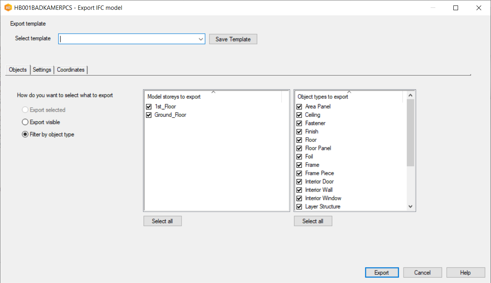Disable the Interior Door object type

[x=299, y=182]
